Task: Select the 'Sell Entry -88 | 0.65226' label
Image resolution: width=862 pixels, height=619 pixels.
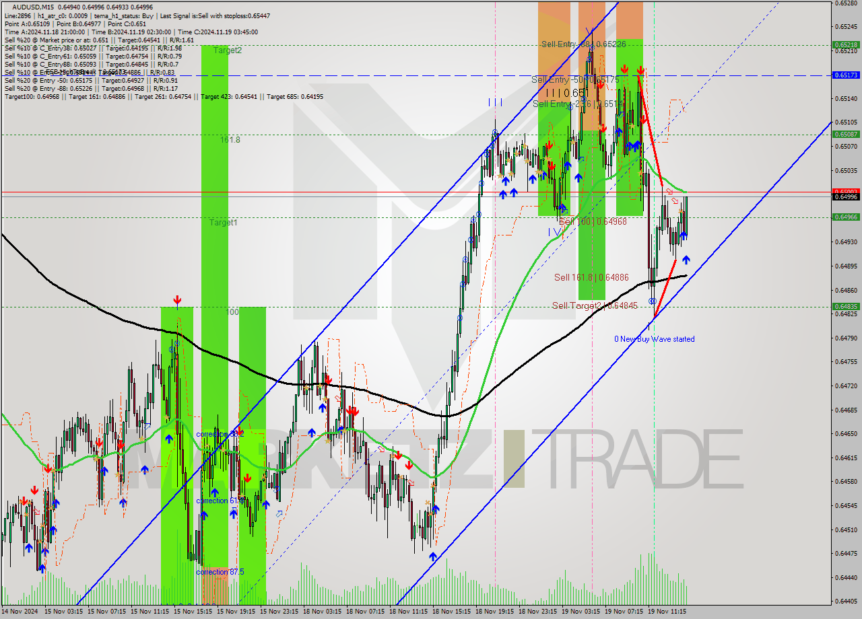Action: pyautogui.click(x=584, y=44)
